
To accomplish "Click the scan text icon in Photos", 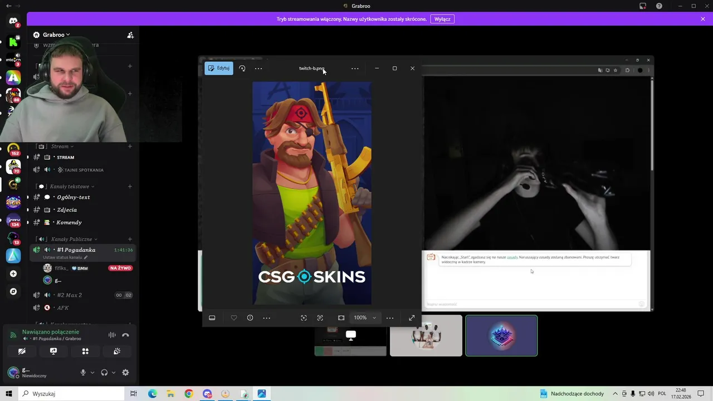I will click(x=320, y=318).
